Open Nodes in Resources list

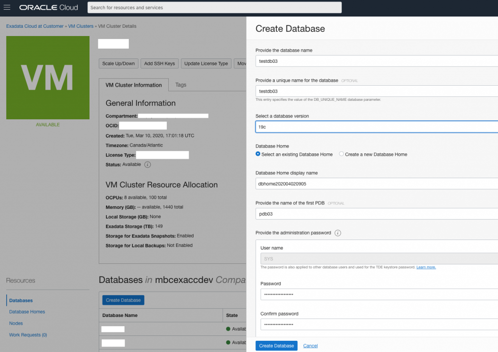[x=16, y=323]
